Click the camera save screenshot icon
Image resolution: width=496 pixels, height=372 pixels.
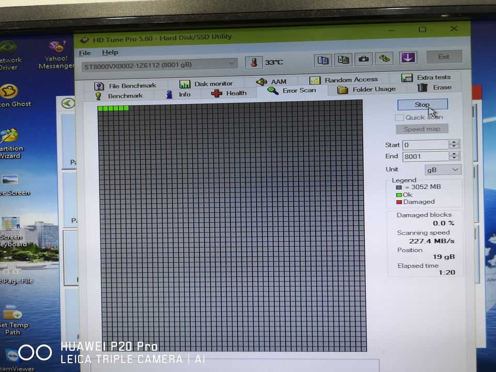point(364,59)
